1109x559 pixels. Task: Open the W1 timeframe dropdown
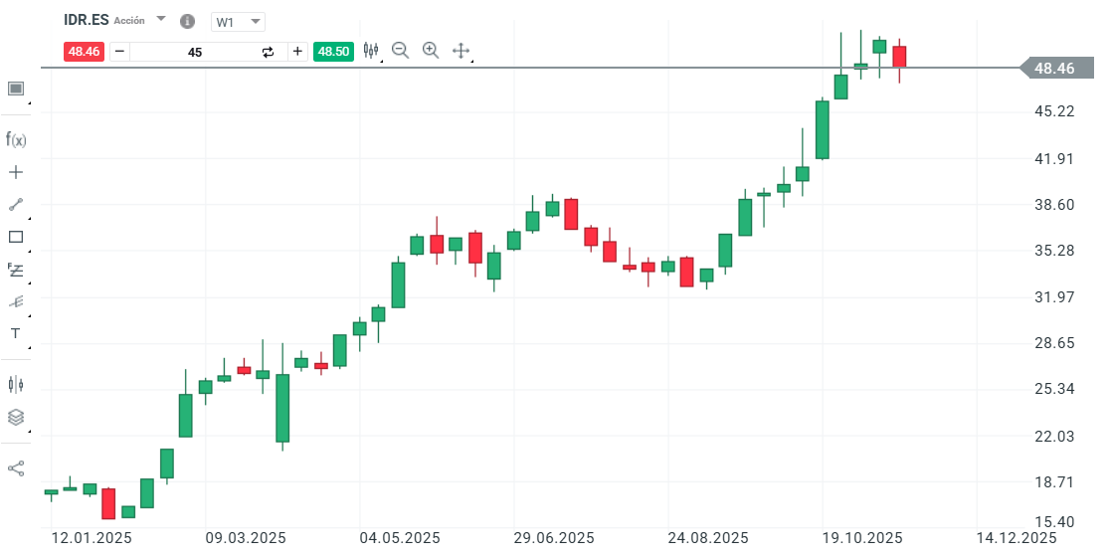pos(239,21)
